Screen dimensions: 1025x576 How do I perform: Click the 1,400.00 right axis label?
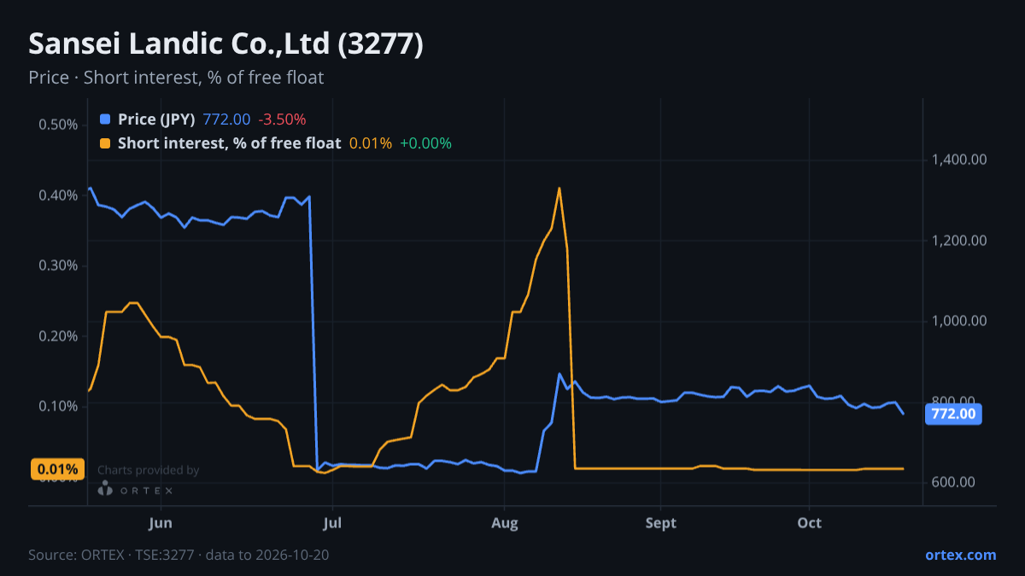(959, 160)
